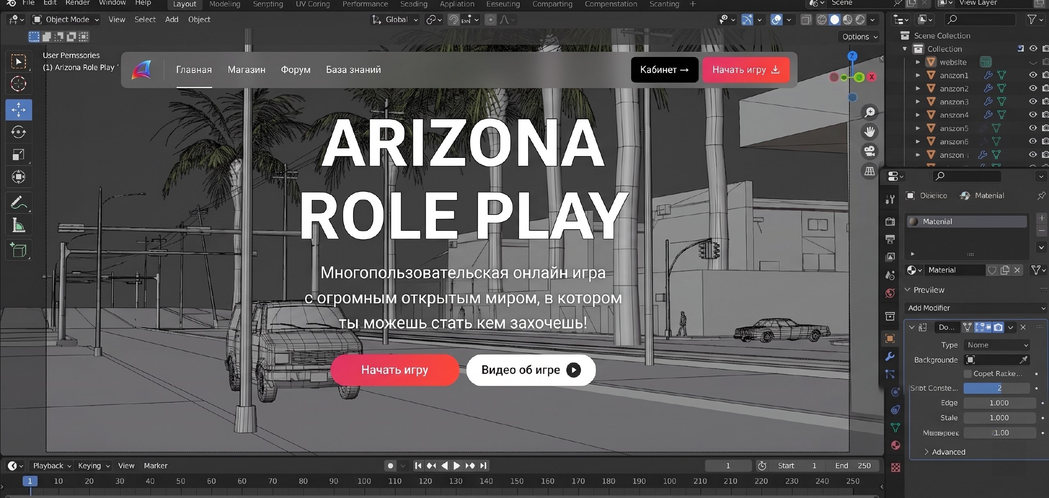The image size is (1049, 498).
Task: Select the Measure tool
Action: tap(18, 225)
